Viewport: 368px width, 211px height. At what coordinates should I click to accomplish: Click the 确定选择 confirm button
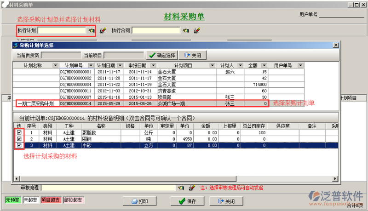tap(161, 55)
